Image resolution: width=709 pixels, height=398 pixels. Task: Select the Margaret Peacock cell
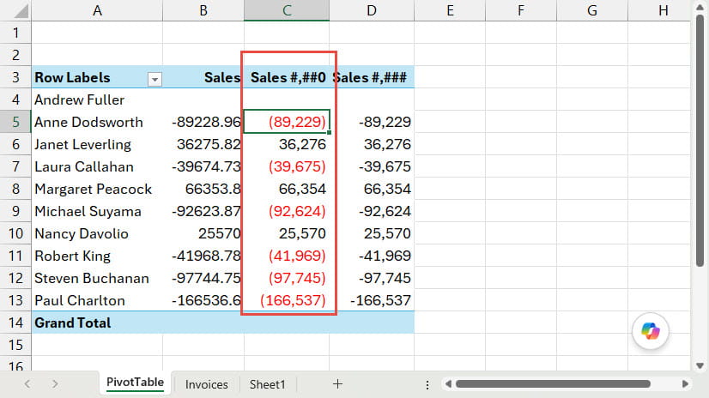coord(97,189)
